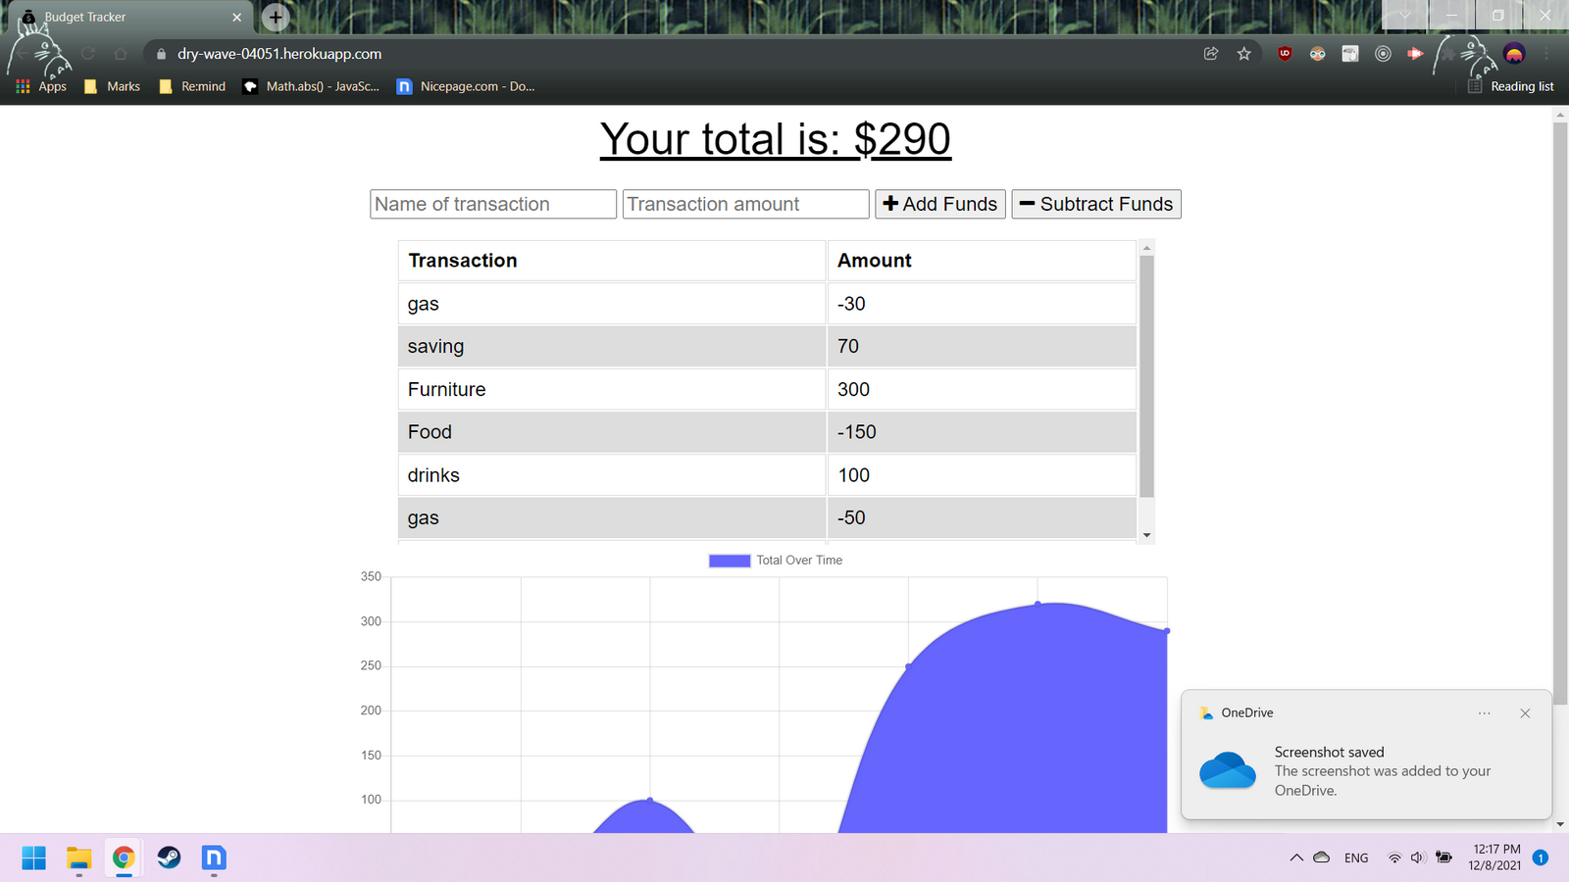This screenshot has height=882, width=1569.
Task: Click the Subtract Funds button
Action: tap(1096, 204)
